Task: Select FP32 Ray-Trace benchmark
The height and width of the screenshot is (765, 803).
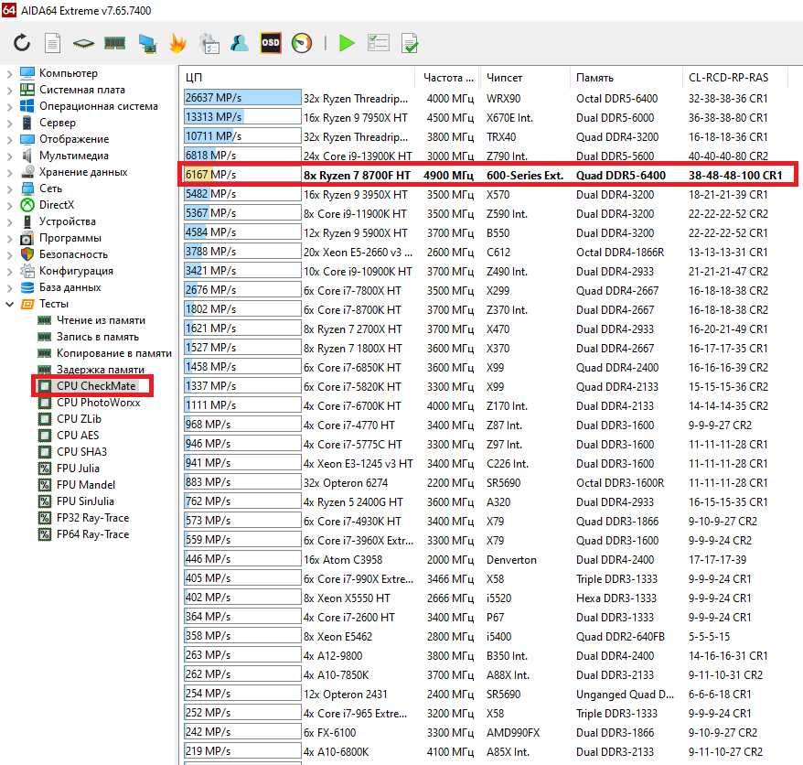Action: click(92, 518)
